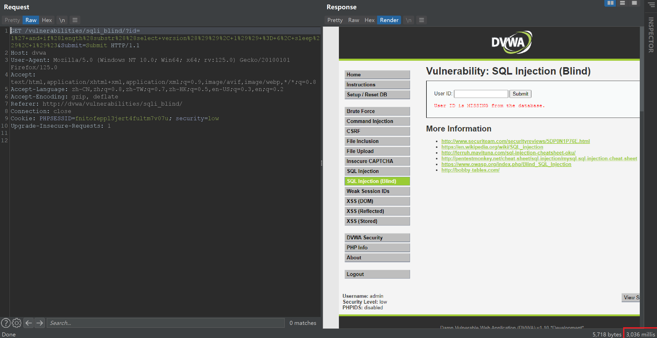This screenshot has width=657, height=338.
Task: Open the bobby-tables.com link
Action: [470, 170]
